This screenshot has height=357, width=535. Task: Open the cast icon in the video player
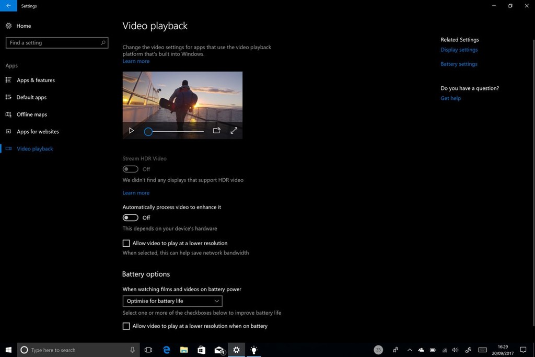(217, 131)
